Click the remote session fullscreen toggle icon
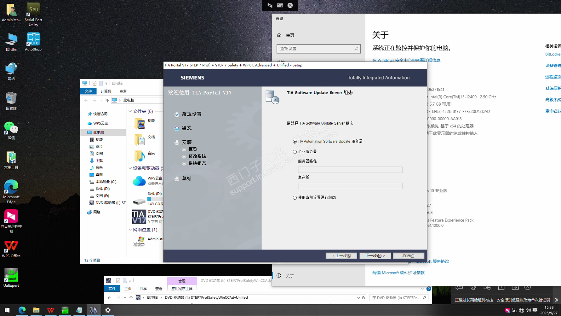Screen dimensions: 561x316 click(280, 5)
